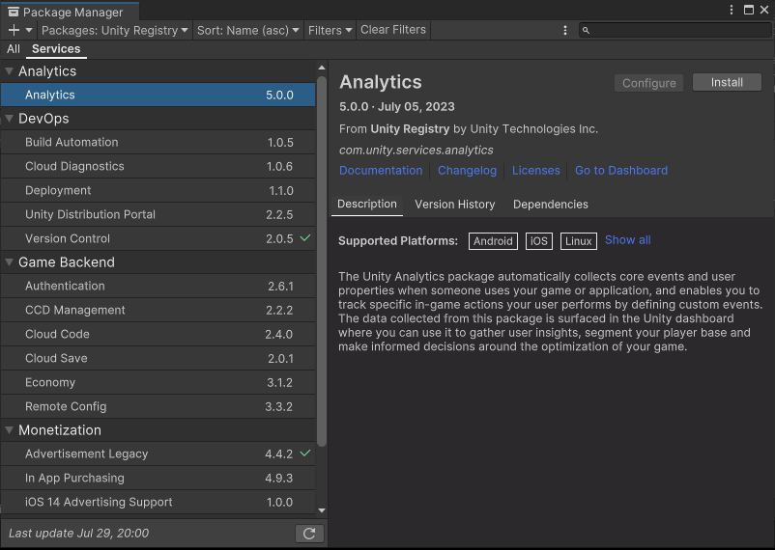Open the add package dropdown arrow
Viewport: 775px width, 550px height.
pyautogui.click(x=29, y=30)
